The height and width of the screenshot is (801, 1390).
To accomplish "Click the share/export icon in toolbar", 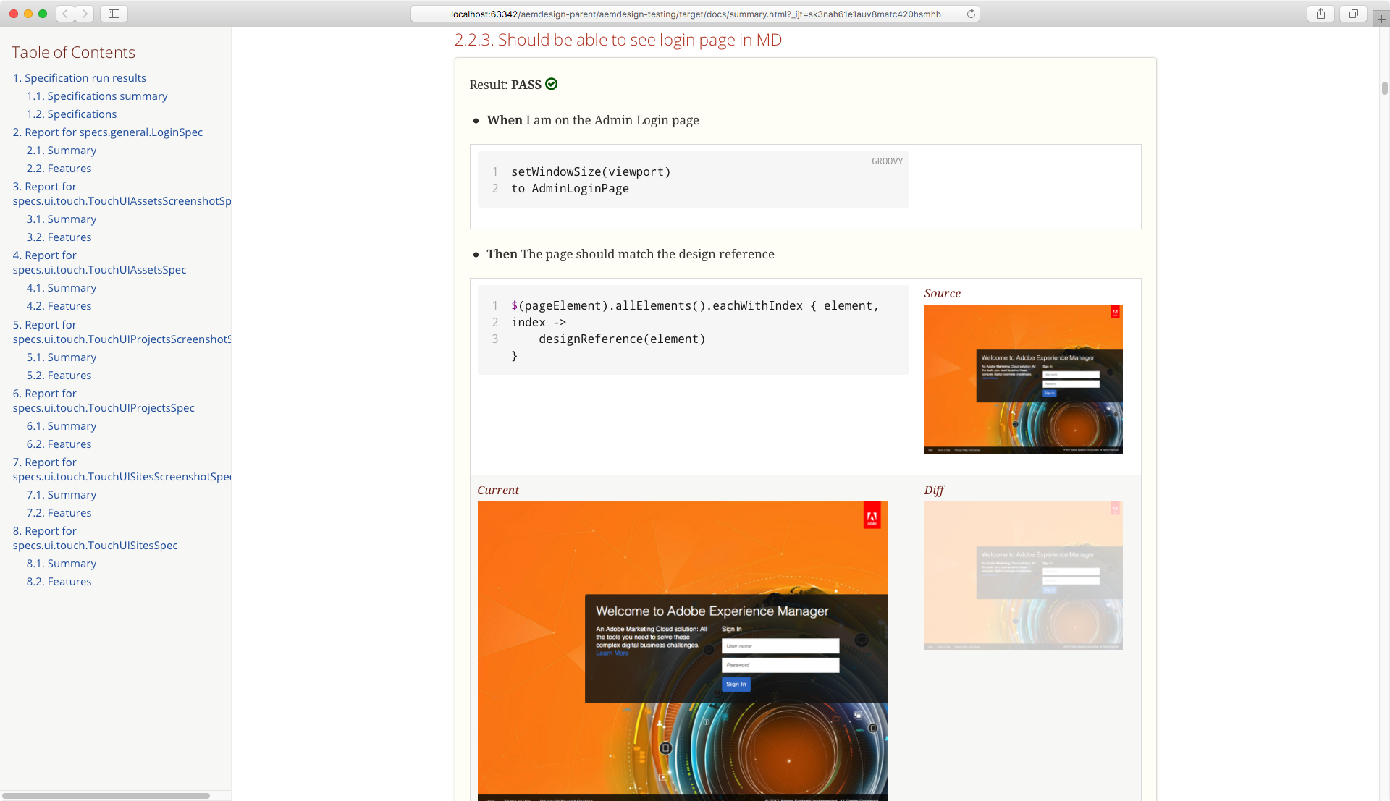I will coord(1322,13).
